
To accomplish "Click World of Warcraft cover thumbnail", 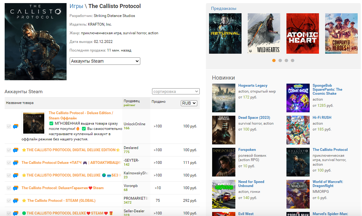I will (298, 194).
